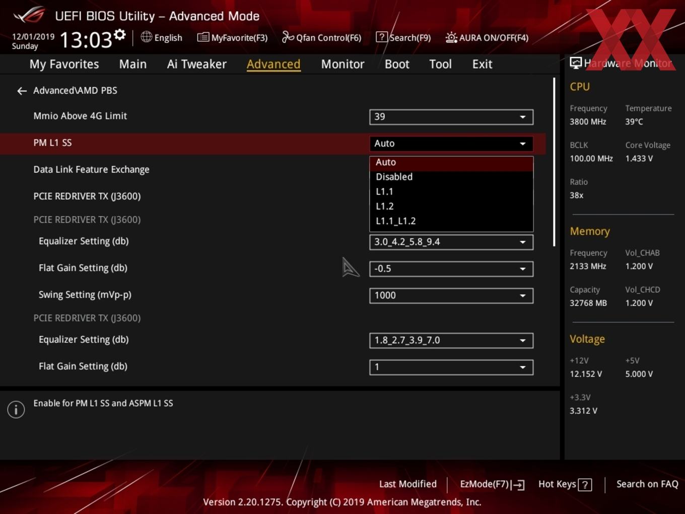Select the PM L1 SS row label
Image resolution: width=685 pixels, height=514 pixels.
52,143
